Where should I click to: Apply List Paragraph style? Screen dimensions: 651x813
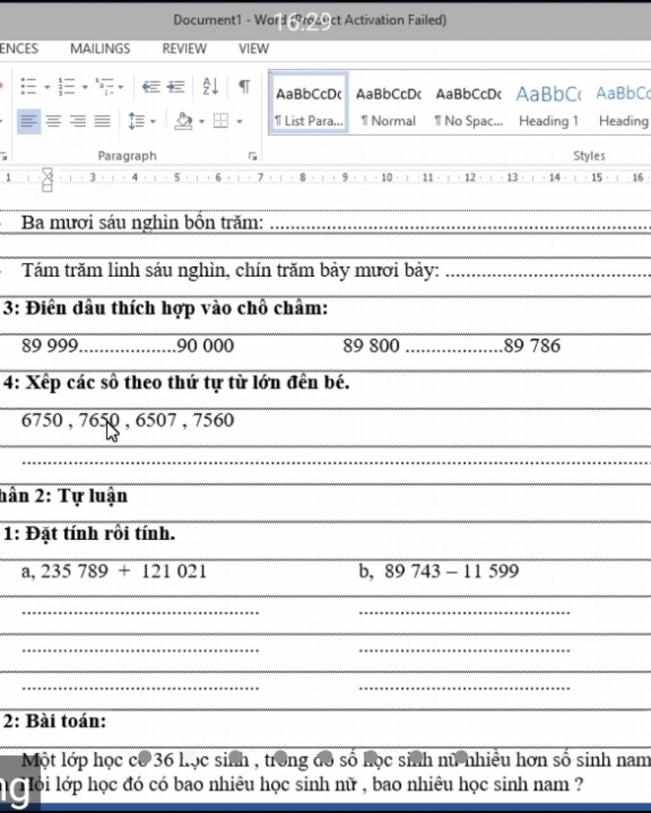pos(309,104)
